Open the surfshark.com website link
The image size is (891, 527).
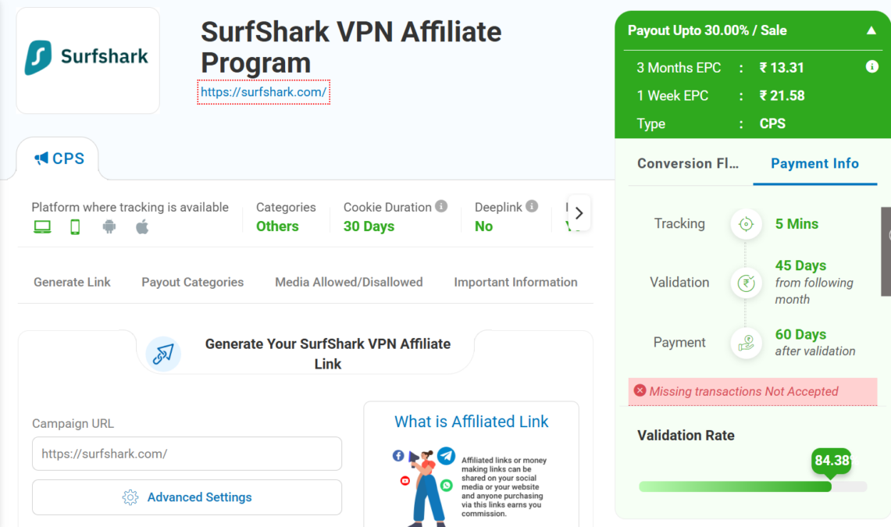pos(263,92)
